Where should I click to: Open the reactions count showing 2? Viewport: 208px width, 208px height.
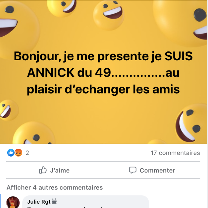pyautogui.click(x=27, y=153)
